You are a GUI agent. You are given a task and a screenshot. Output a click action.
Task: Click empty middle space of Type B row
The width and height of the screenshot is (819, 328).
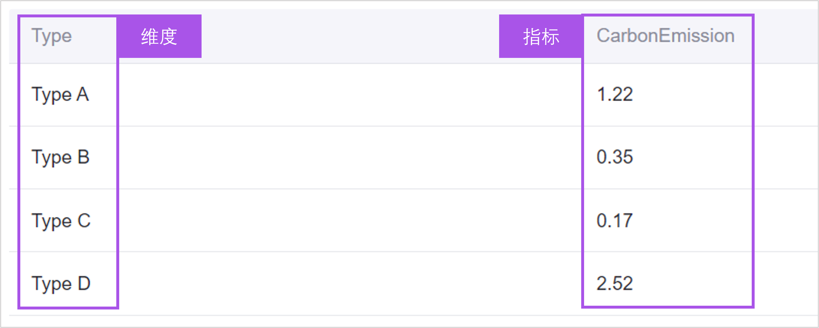pyautogui.click(x=350, y=157)
